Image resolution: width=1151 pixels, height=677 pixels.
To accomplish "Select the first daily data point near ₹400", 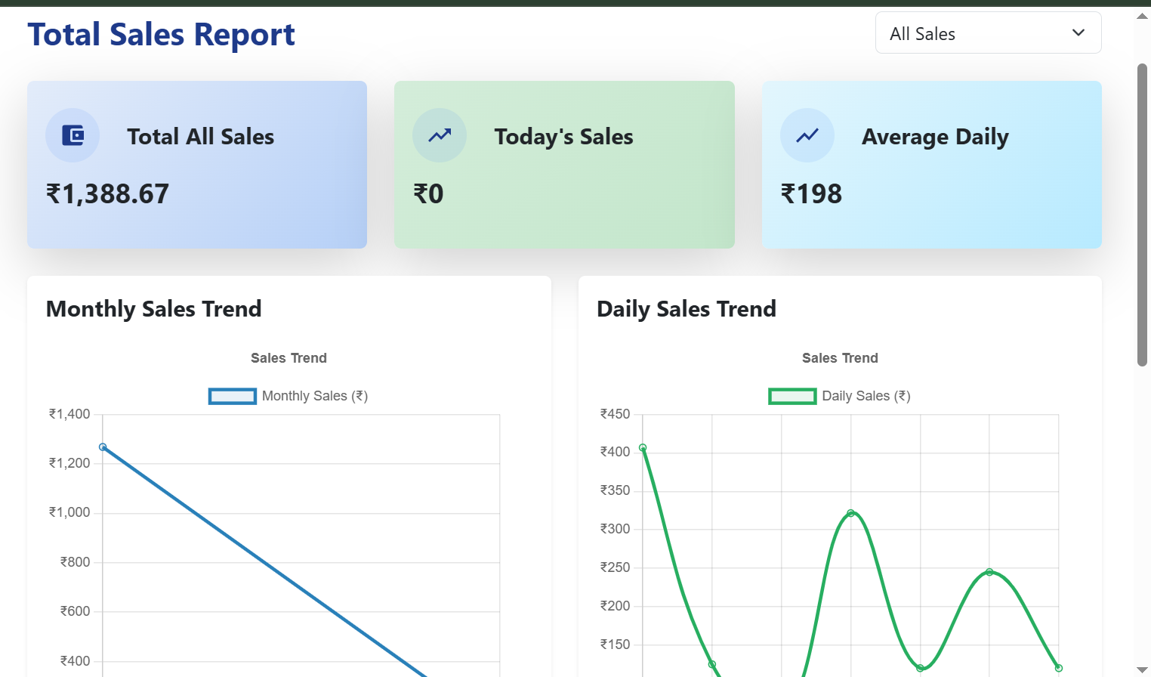I will click(643, 448).
